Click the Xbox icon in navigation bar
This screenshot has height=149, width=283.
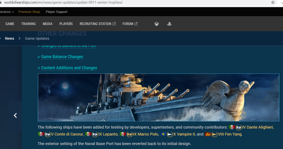(156, 24)
